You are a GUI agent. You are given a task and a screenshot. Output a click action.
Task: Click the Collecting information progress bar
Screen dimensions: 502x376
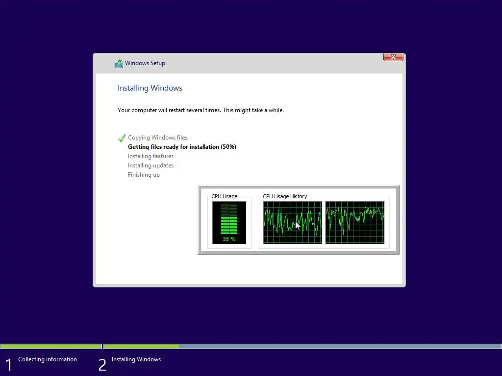click(x=50, y=346)
